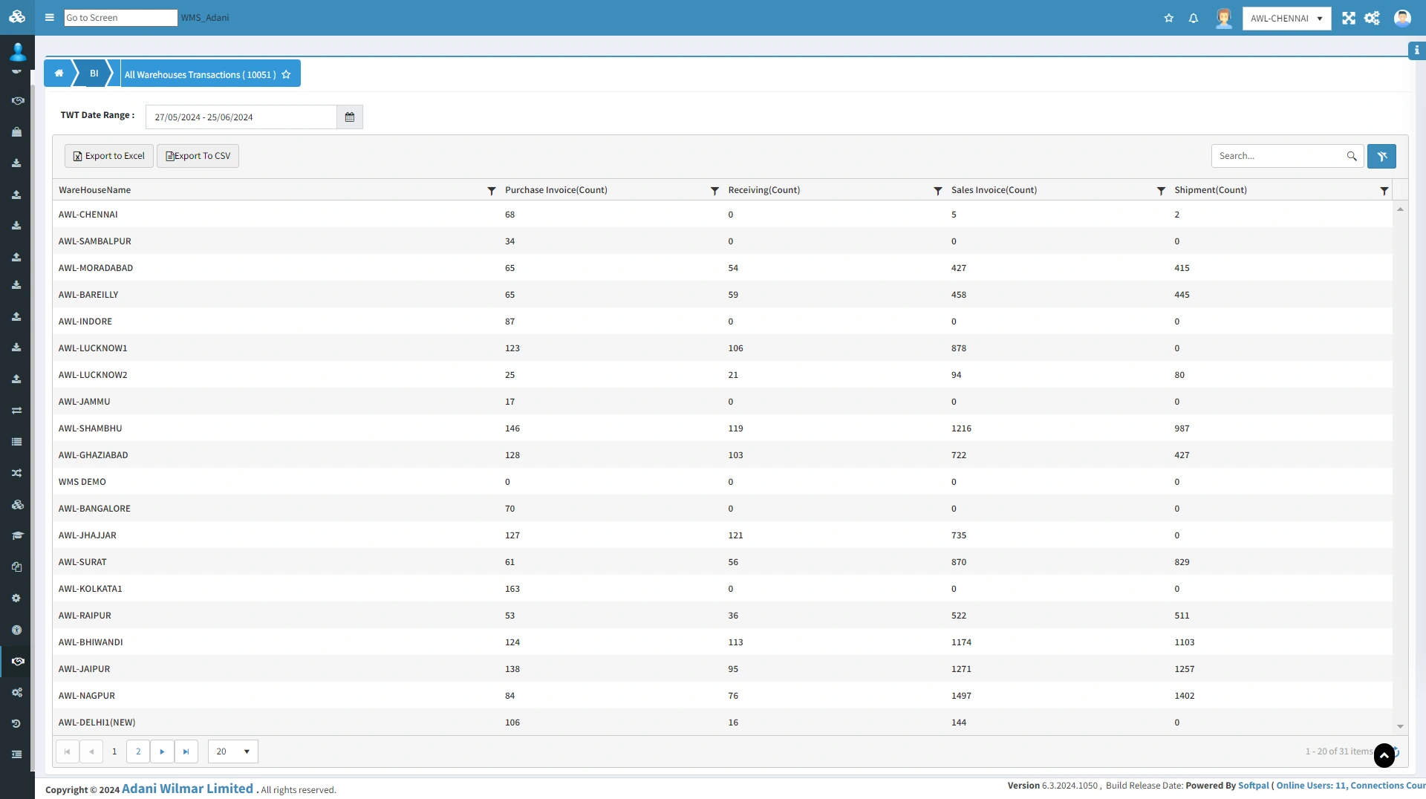Screen dimensions: 1426x799
Task: Click the search magnifier icon
Action: tap(1352, 156)
